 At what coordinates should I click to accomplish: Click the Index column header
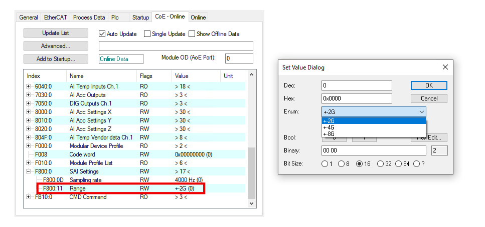pyautogui.click(x=45, y=76)
